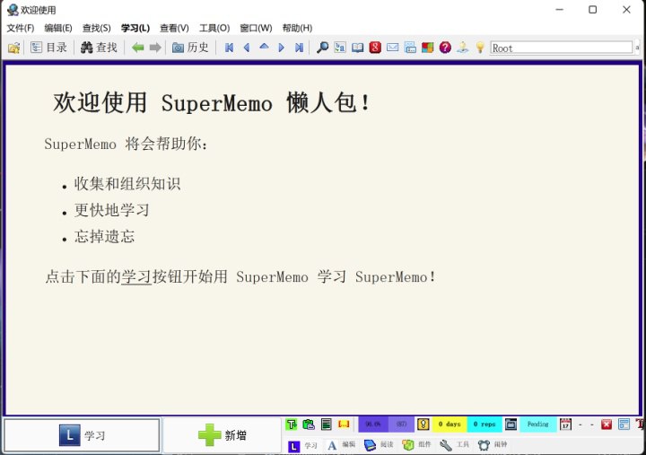
Task: Go to parent element up arrow
Action: coord(264,48)
